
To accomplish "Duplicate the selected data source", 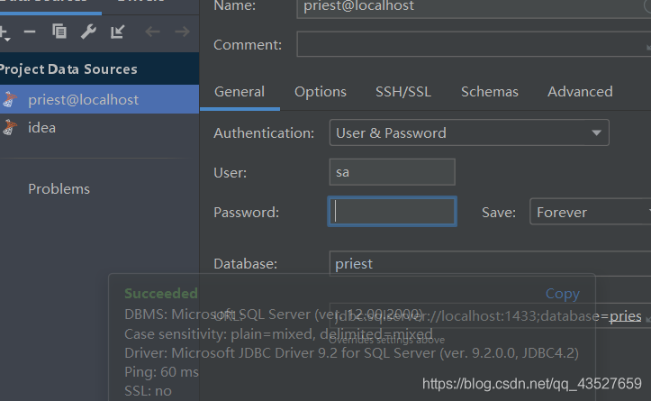I will click(x=59, y=32).
